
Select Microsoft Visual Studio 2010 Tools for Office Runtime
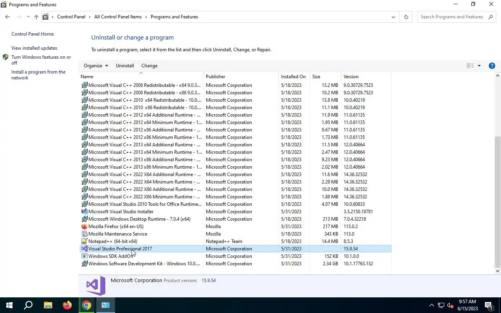point(235,204)
